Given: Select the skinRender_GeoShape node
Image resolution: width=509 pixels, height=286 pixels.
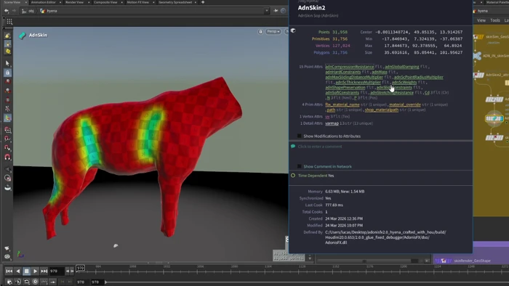Looking at the screenshot, I should pos(472,261).
